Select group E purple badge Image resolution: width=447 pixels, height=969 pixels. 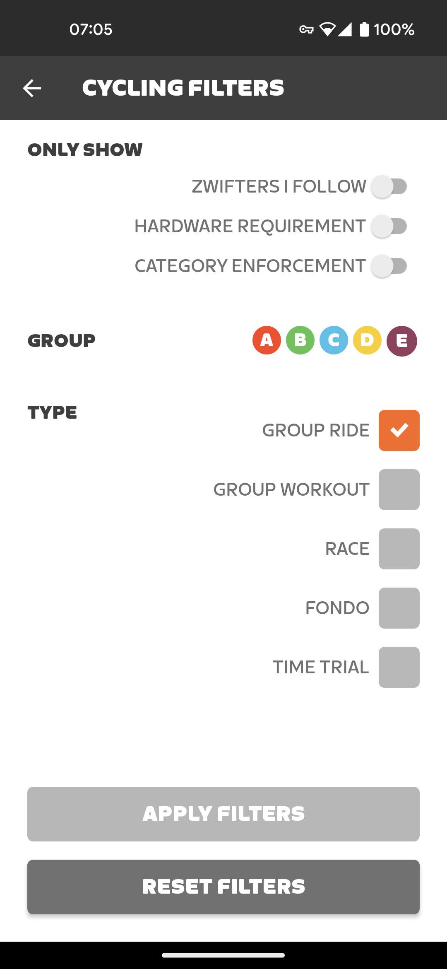coord(401,340)
